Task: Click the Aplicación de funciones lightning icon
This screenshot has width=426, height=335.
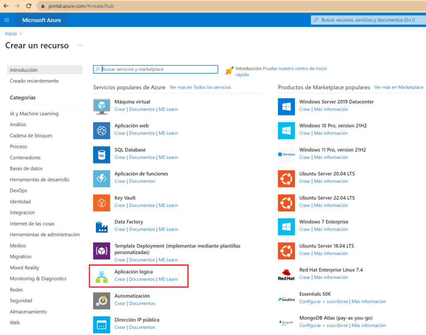Action: coord(102,179)
